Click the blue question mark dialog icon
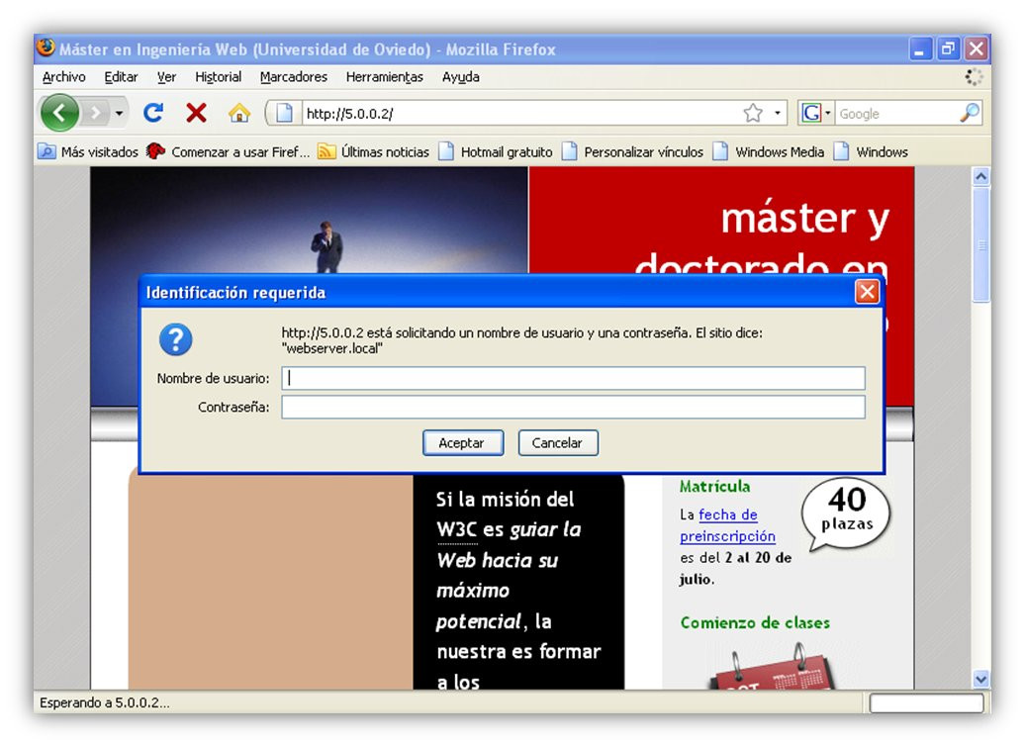Viewport: 1025px width, 747px height. point(176,339)
